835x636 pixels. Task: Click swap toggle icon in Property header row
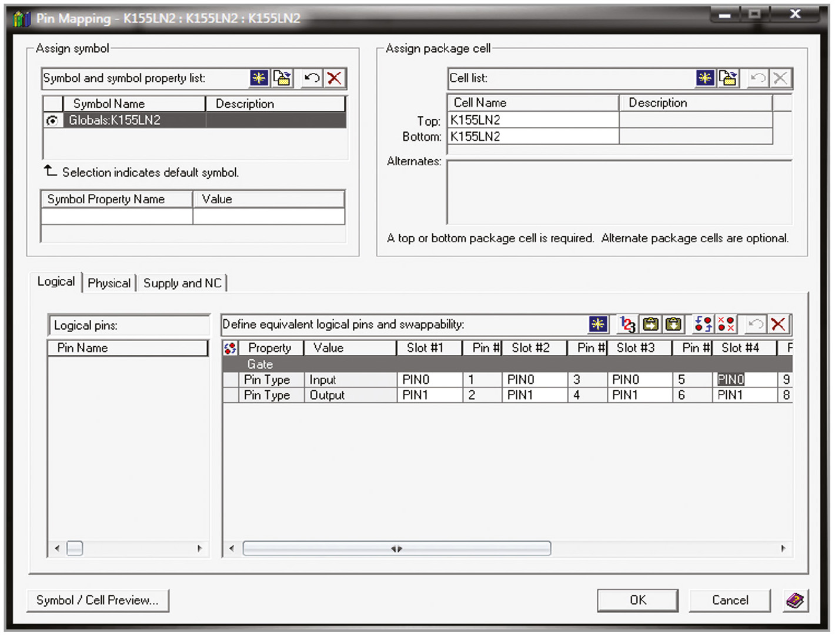click(x=230, y=348)
